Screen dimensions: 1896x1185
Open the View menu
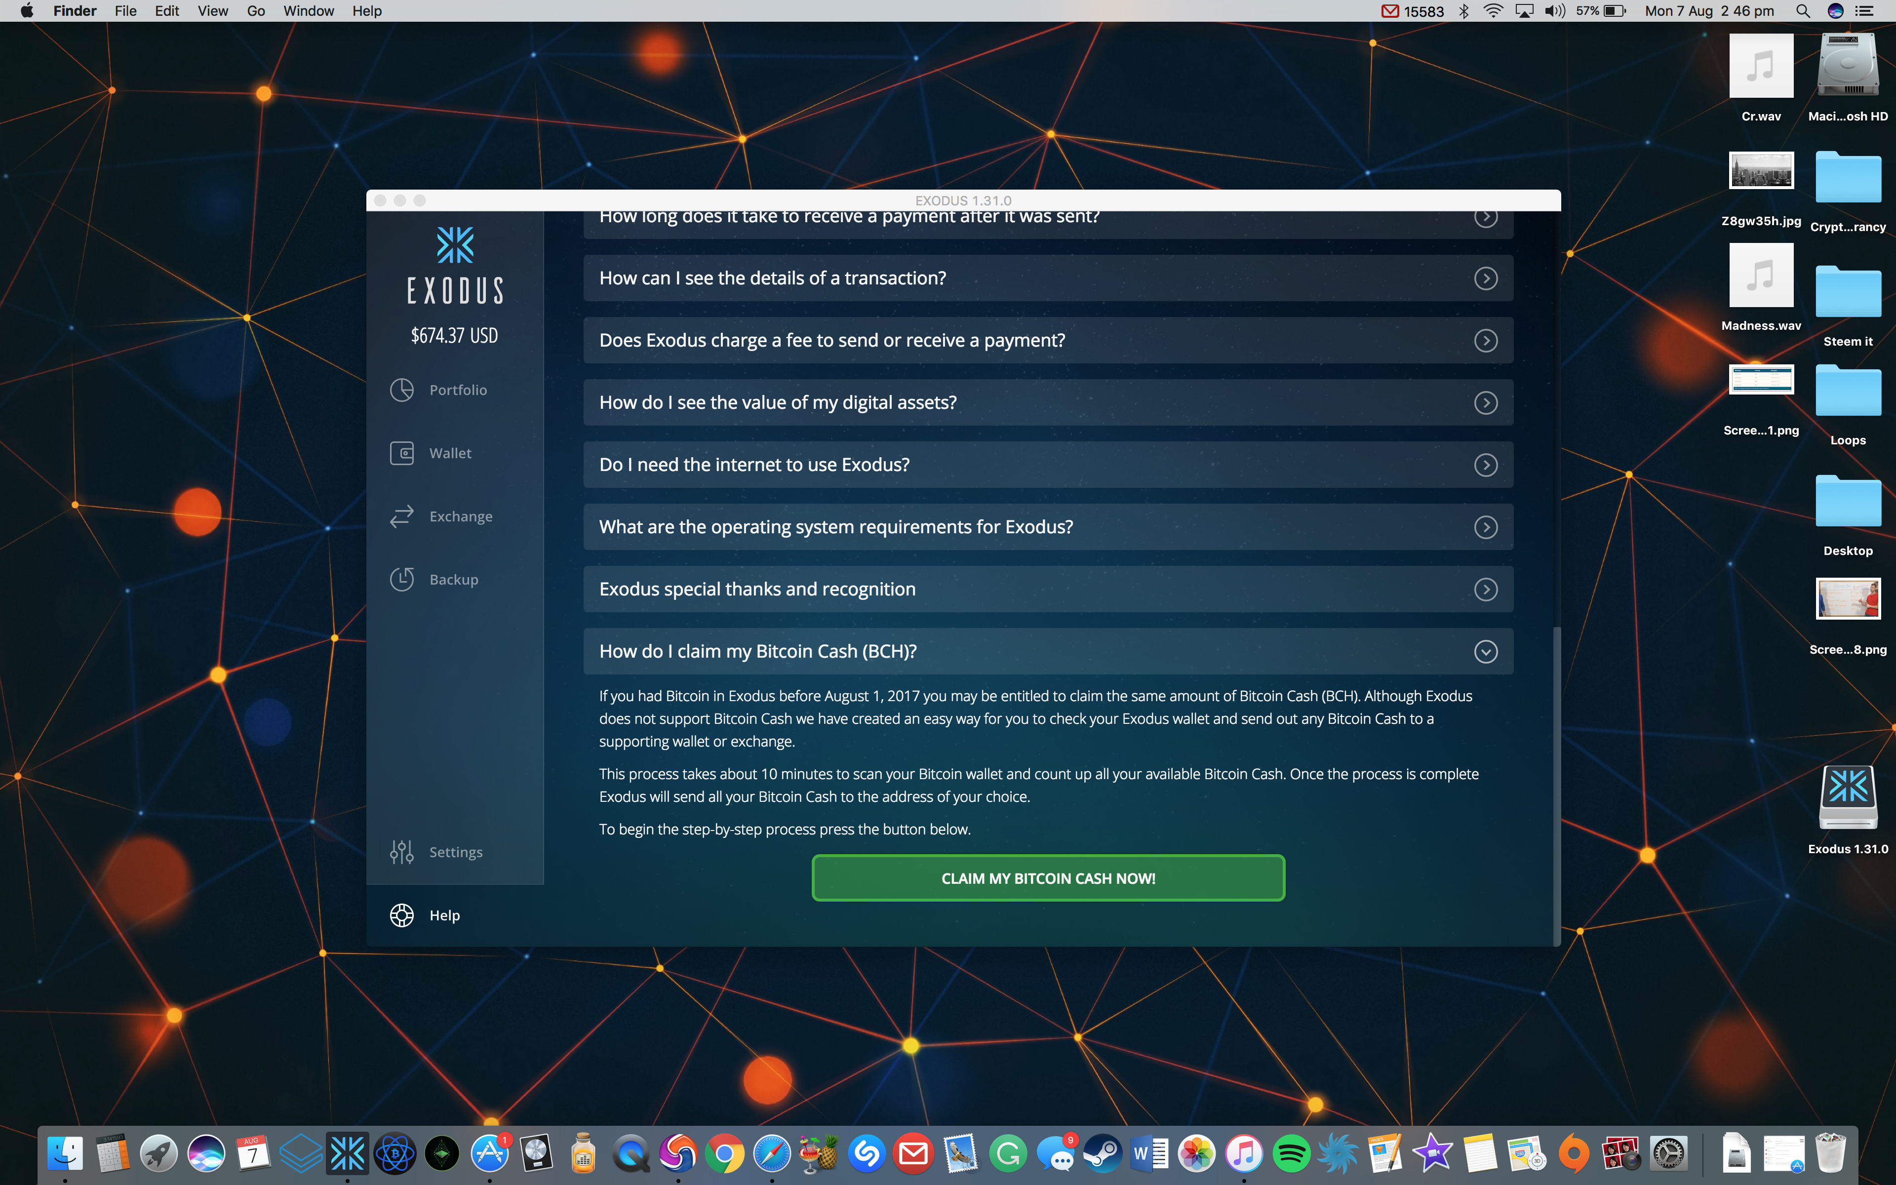click(212, 11)
